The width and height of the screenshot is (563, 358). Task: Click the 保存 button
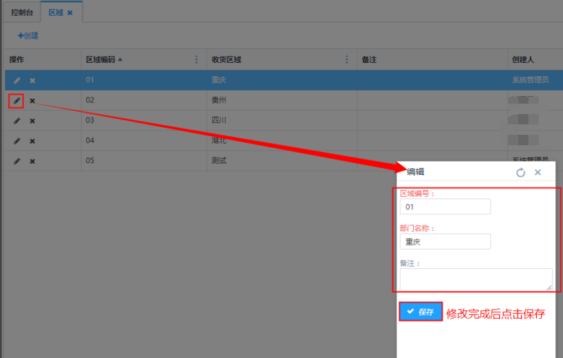pos(421,312)
